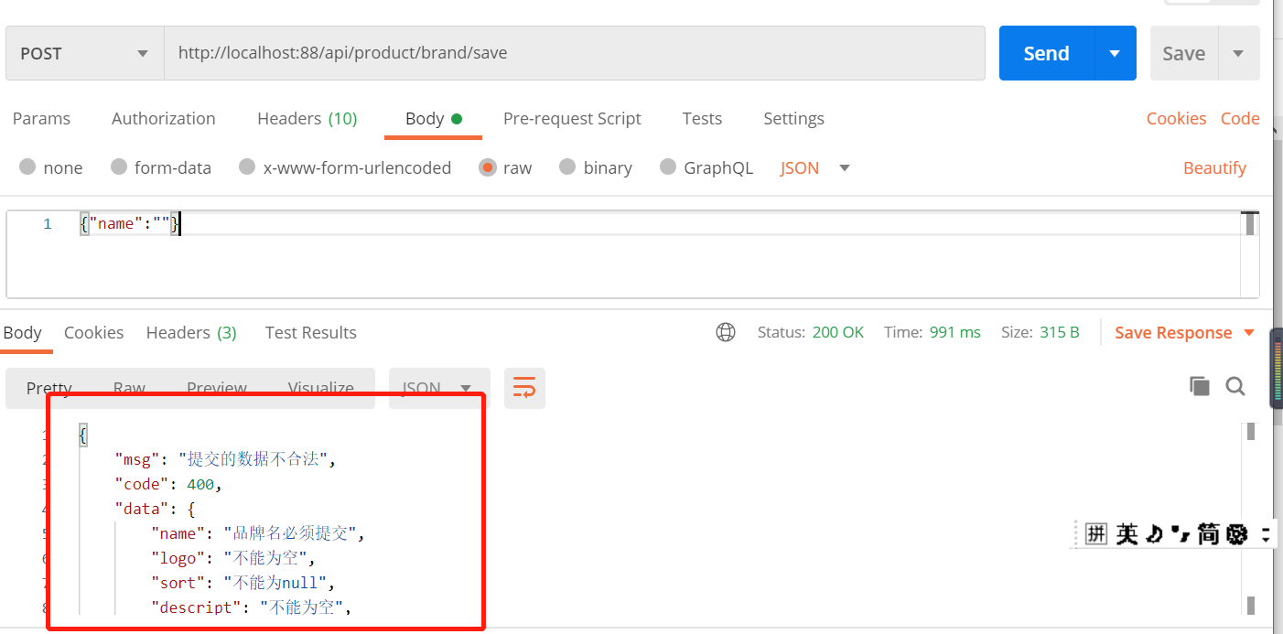This screenshot has height=634, width=1283.
Task: Click the "name" validation message line
Action: pos(258,533)
